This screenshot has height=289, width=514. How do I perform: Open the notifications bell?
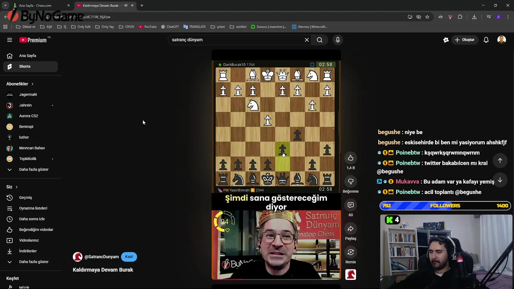[486, 40]
